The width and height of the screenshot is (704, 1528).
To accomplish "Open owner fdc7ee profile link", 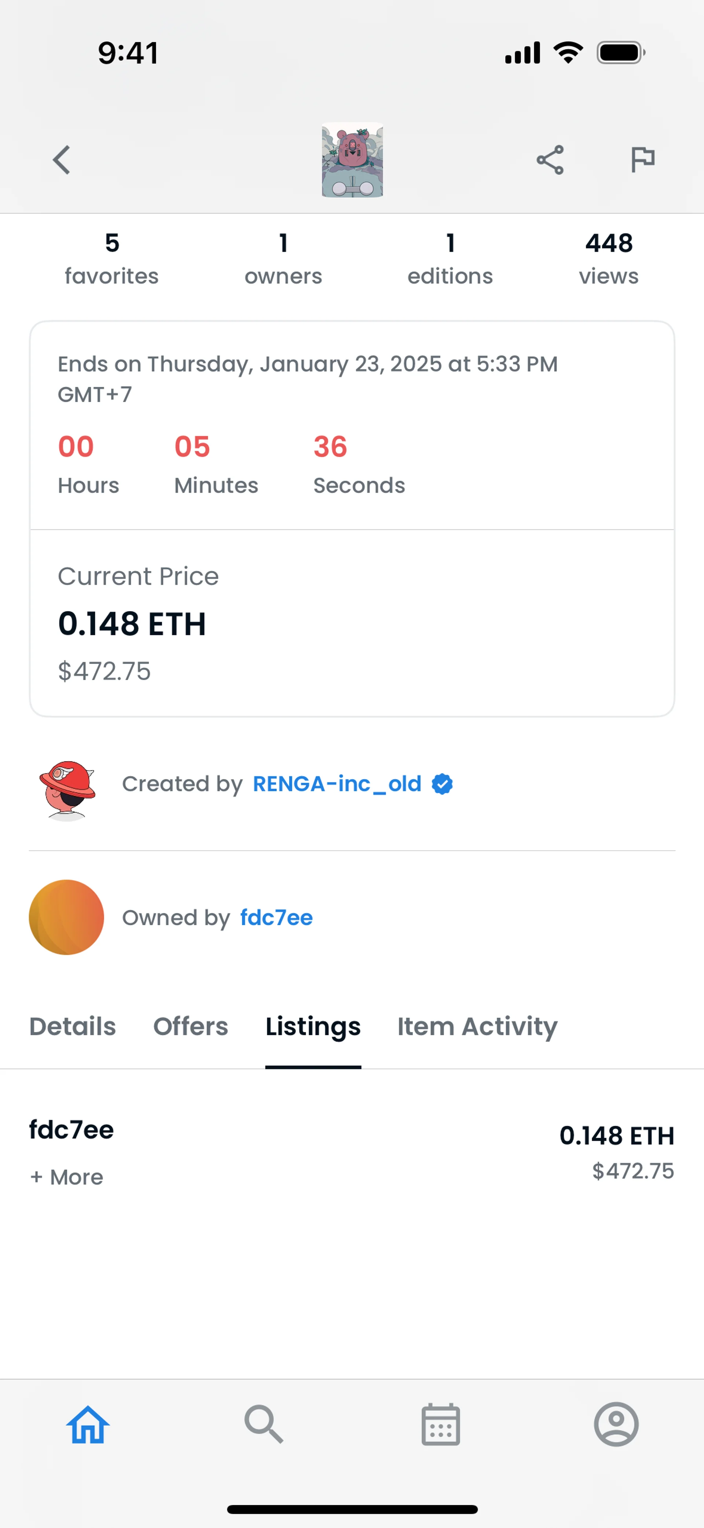I will click(x=276, y=917).
